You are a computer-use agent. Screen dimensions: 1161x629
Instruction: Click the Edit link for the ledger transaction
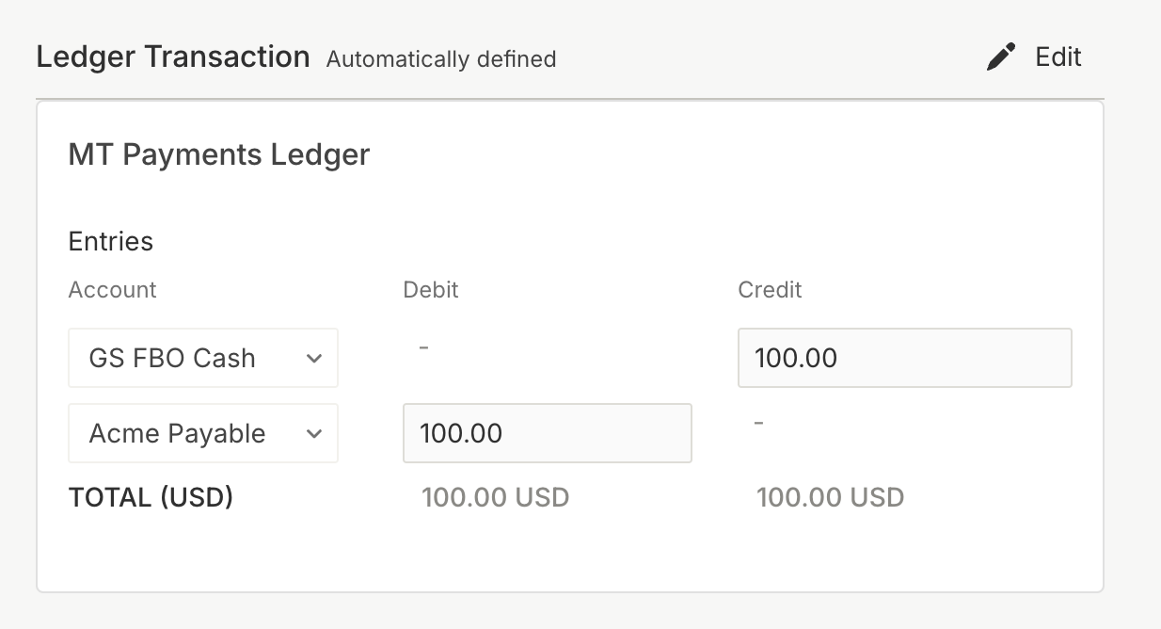coord(1058,56)
